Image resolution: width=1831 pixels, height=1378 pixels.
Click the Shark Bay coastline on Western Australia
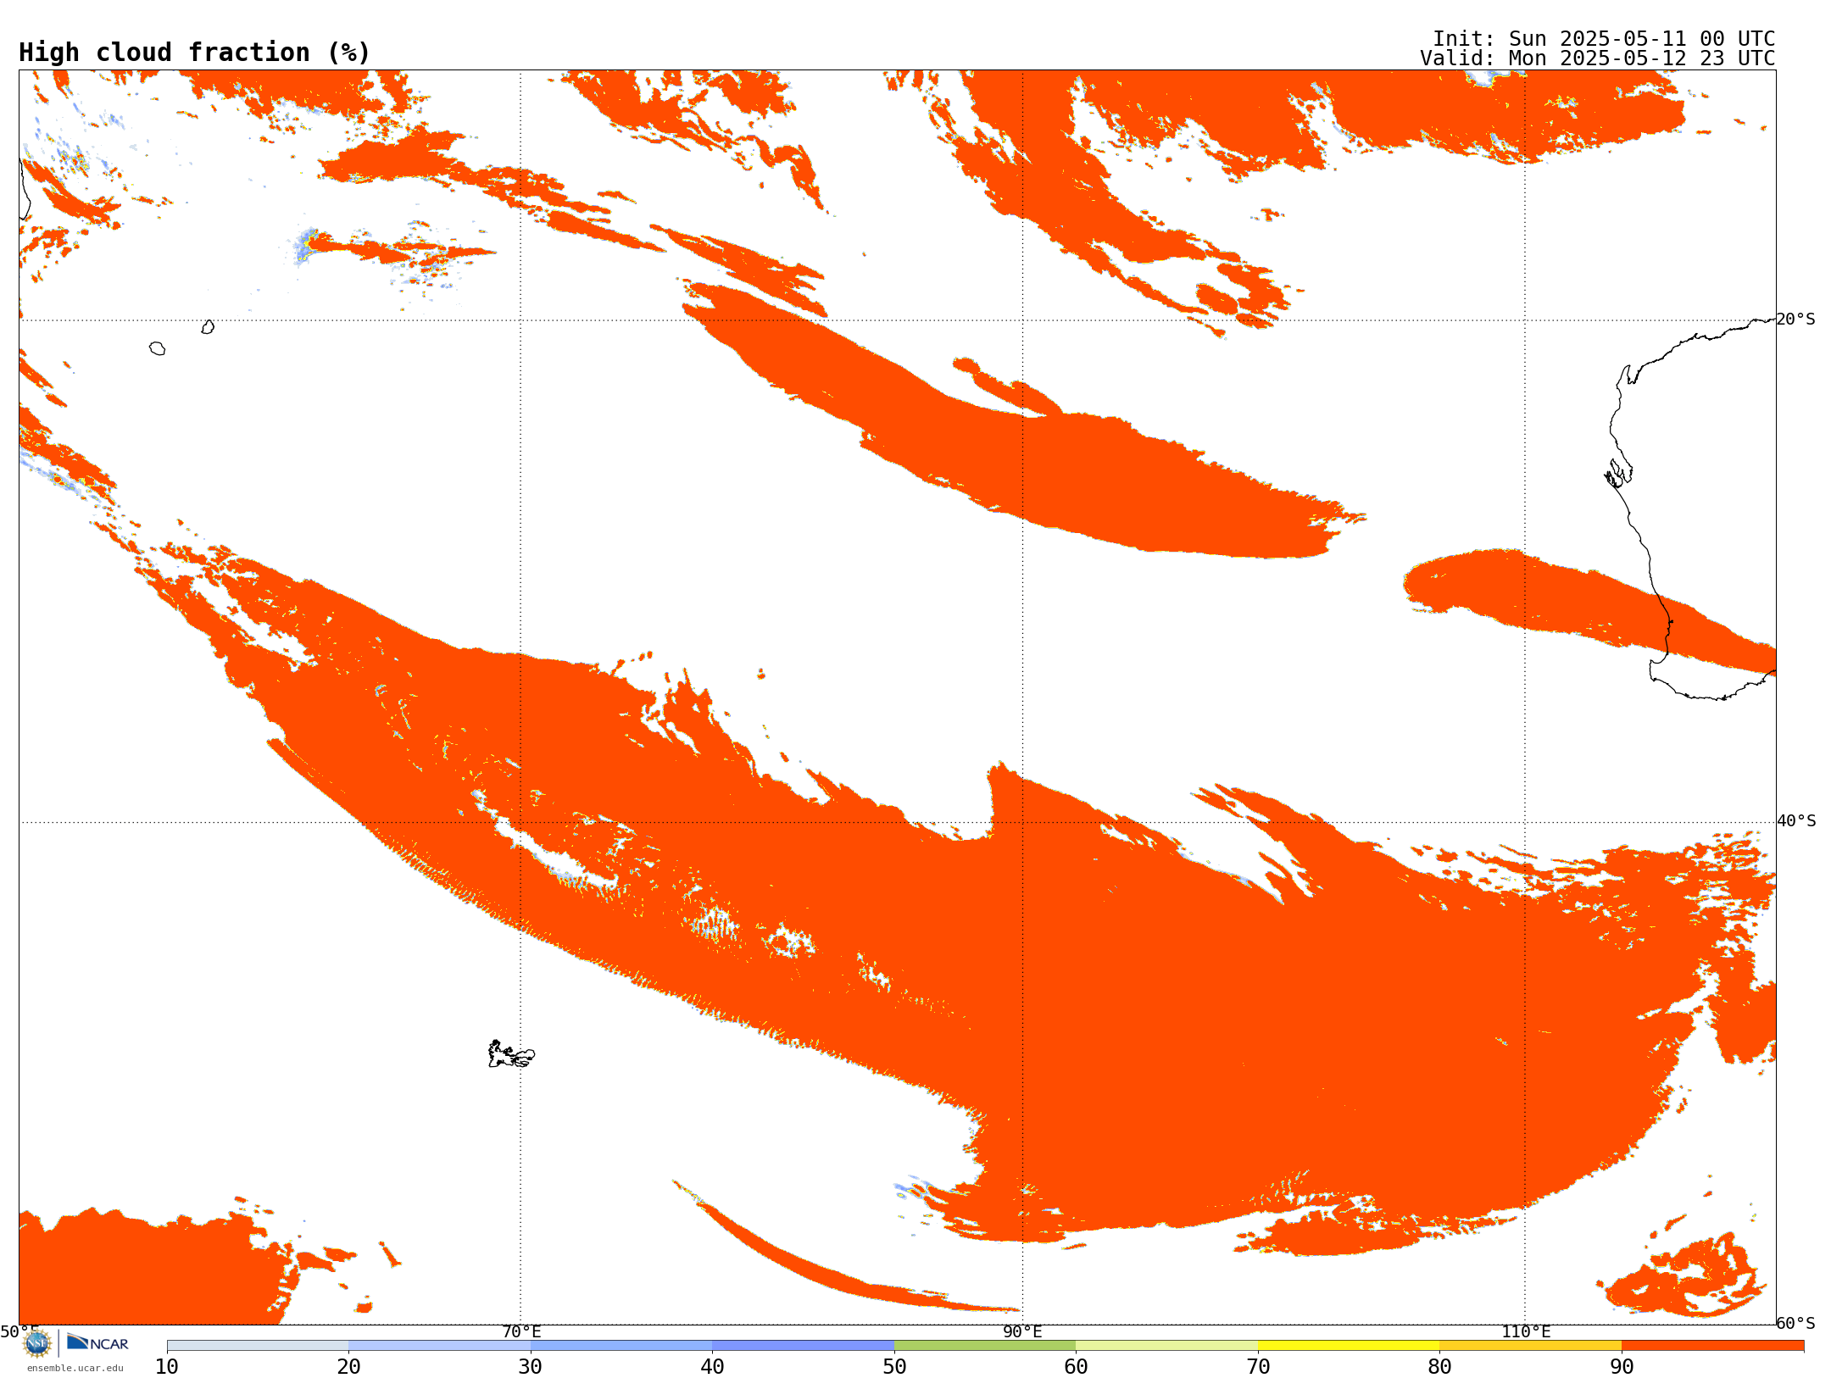pos(1619,473)
